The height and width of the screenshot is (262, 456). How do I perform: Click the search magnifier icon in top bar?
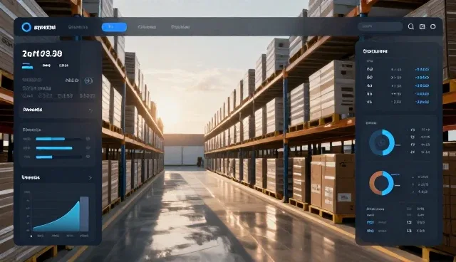(410, 27)
